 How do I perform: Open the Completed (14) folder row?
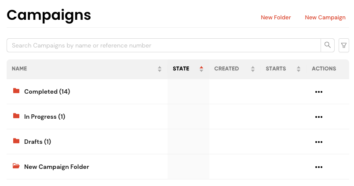coord(178,91)
